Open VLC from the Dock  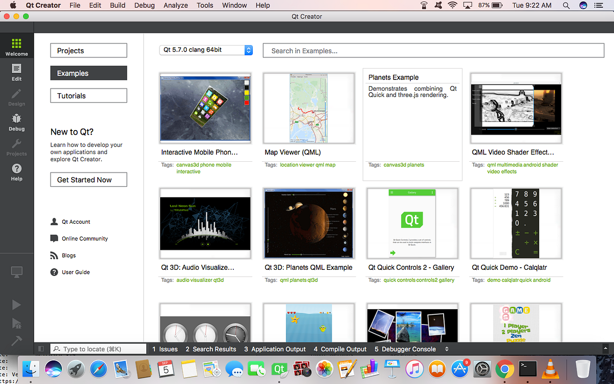pyautogui.click(x=550, y=369)
